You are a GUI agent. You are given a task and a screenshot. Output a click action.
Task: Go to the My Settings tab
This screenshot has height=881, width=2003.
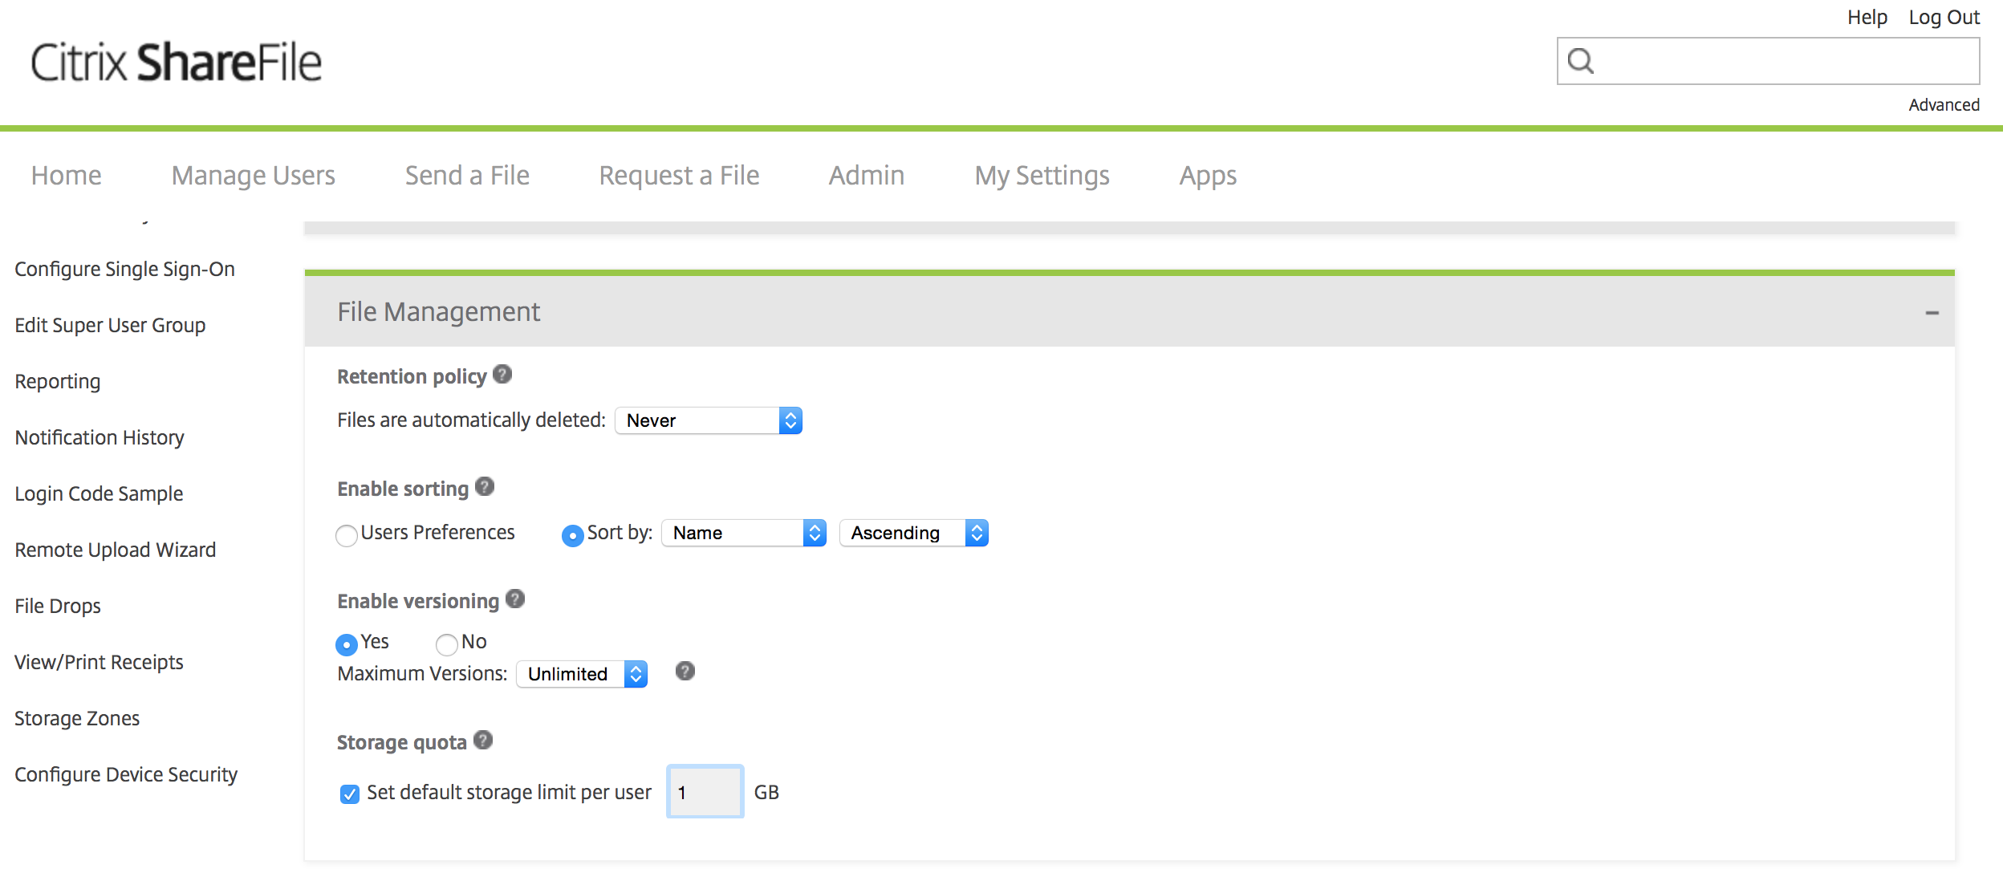(x=1042, y=176)
